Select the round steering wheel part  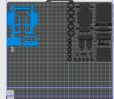click(91, 54)
